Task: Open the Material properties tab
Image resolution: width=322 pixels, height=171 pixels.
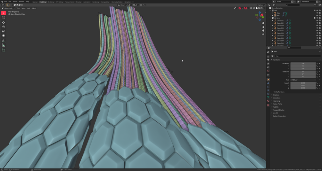Action: point(268,101)
